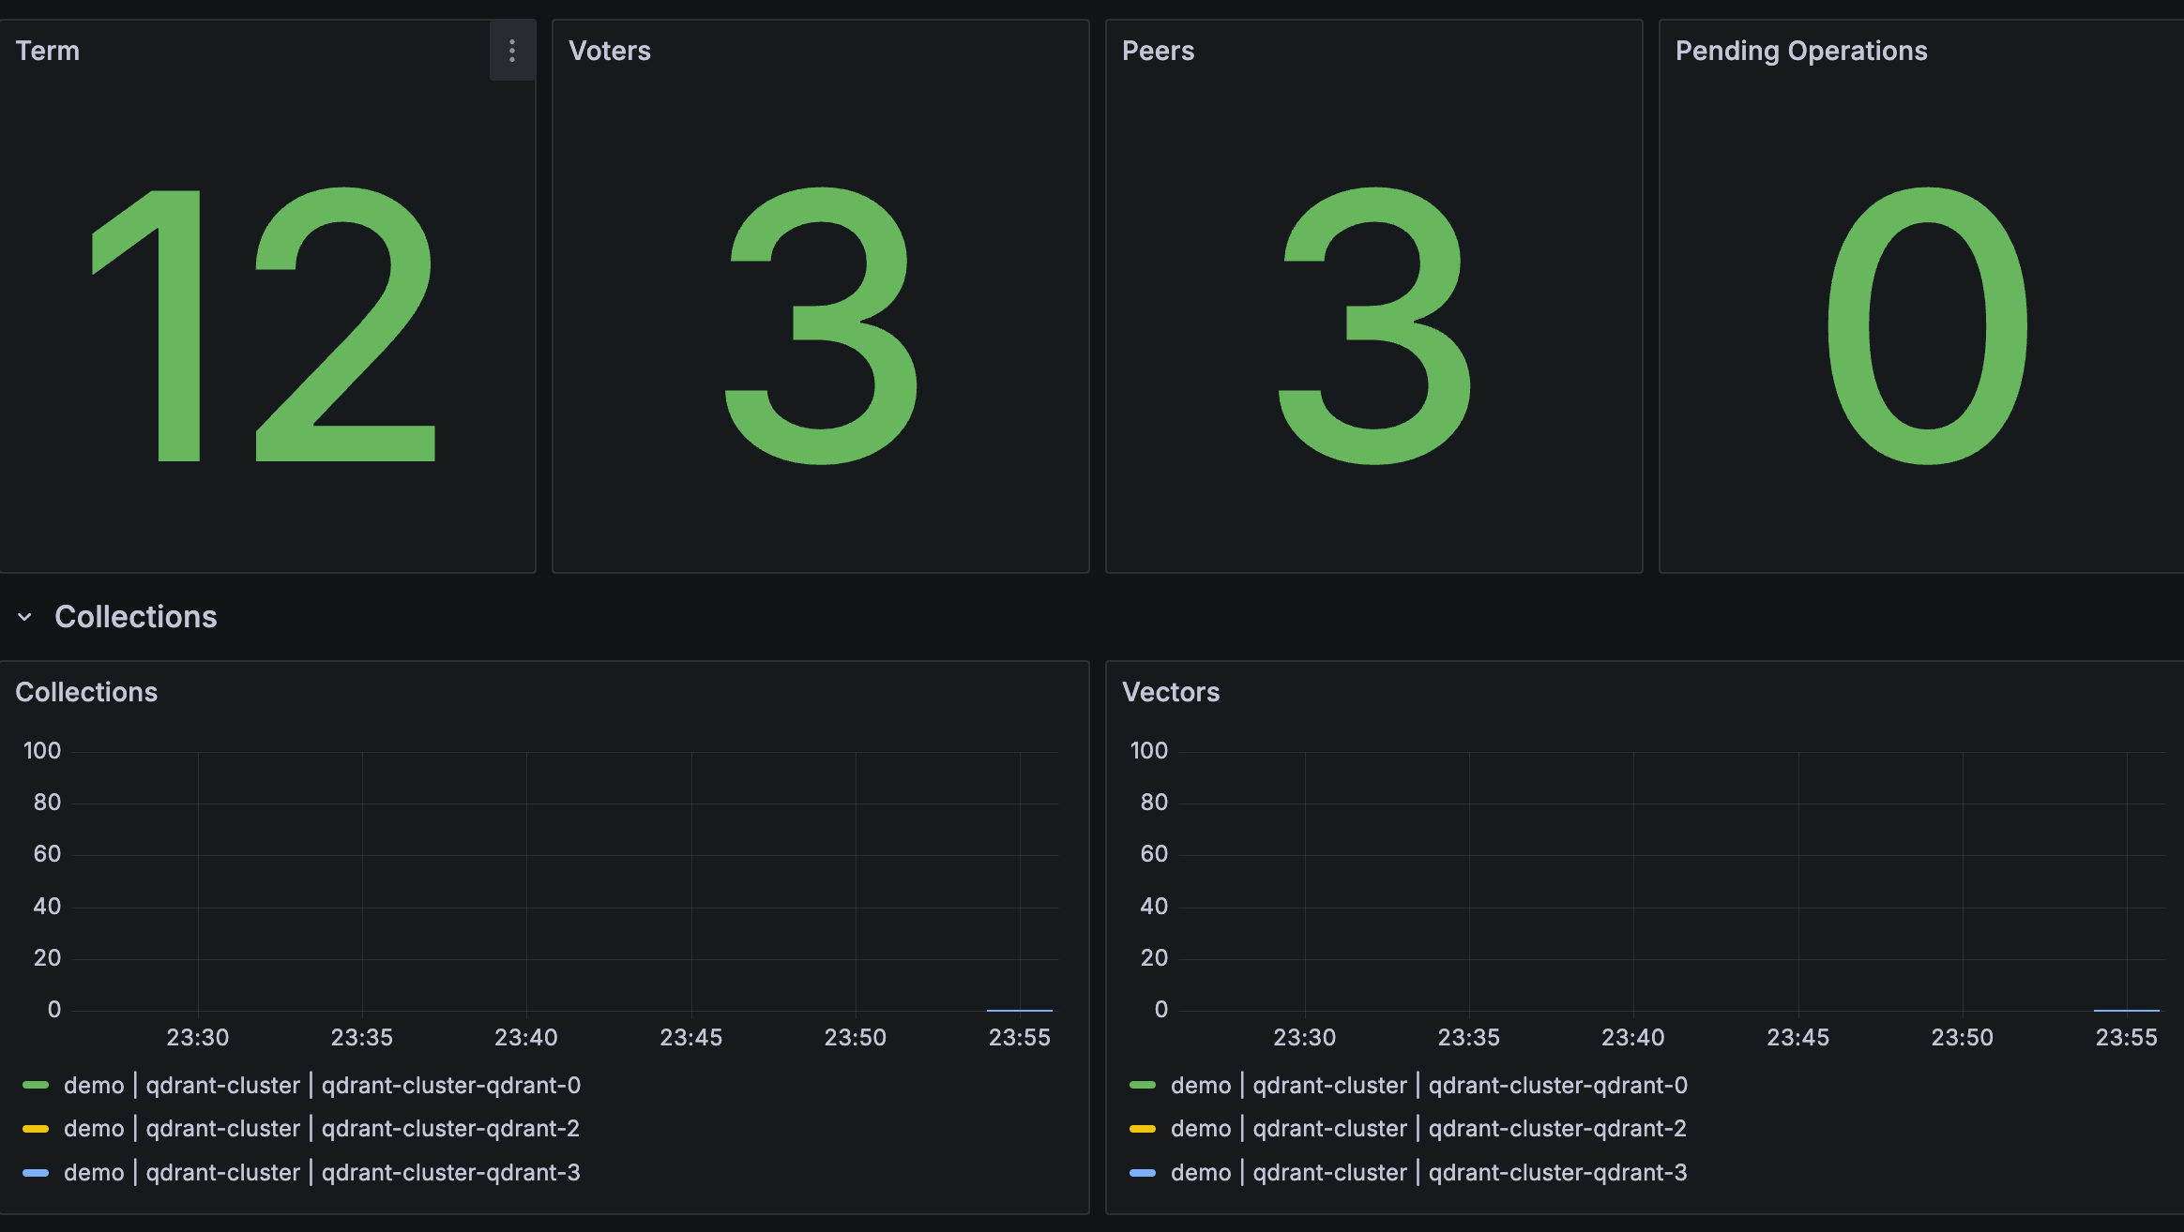Viewport: 2184px width, 1232px height.
Task: Click blue color swatch in Vectors legend
Action: click(x=1143, y=1173)
